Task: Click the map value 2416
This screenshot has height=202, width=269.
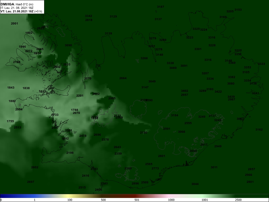Action: tap(86, 176)
